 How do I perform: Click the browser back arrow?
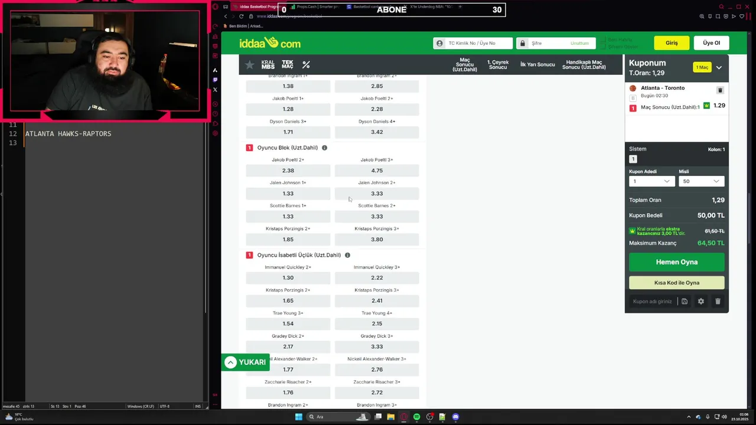[225, 17]
